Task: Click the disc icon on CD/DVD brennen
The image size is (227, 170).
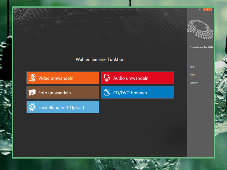Action: tap(107, 92)
